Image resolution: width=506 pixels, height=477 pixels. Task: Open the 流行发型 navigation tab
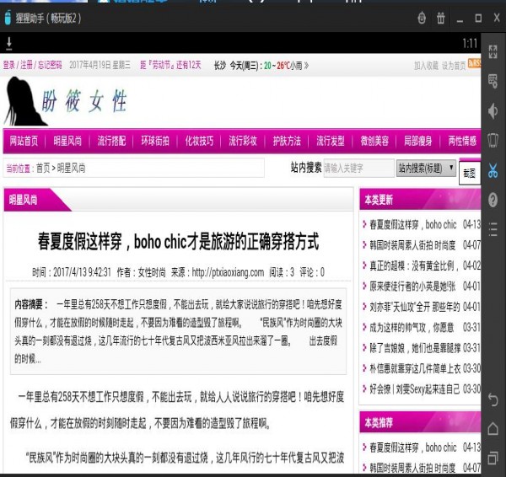pos(331,141)
